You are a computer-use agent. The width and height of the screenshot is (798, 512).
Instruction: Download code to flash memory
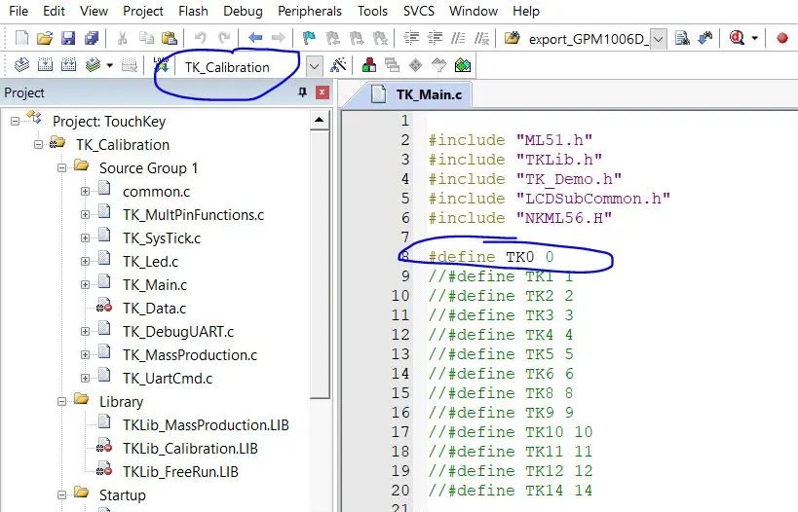click(161, 65)
